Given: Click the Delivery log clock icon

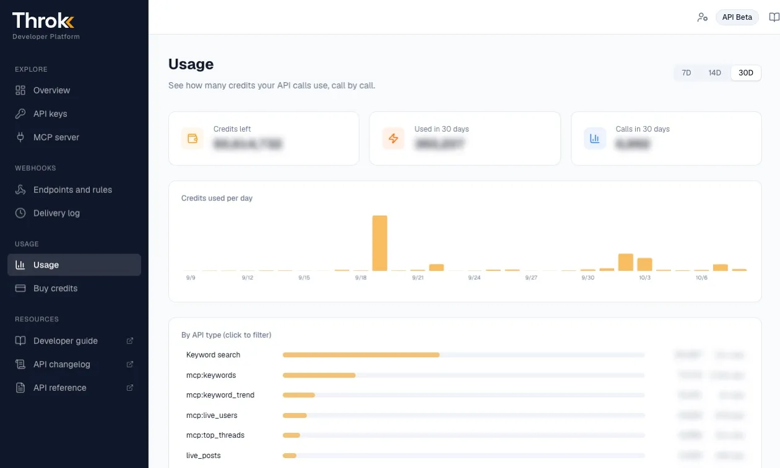Looking at the screenshot, I should [20, 213].
